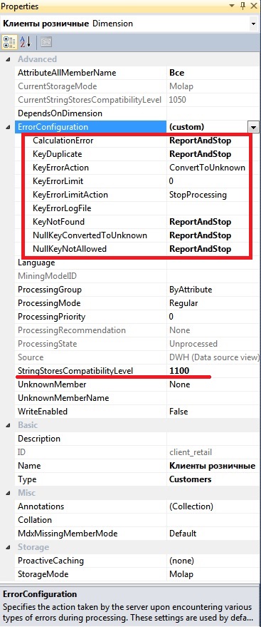Switch to Categorized view icon
The image size is (261, 627).
(x=9, y=41)
